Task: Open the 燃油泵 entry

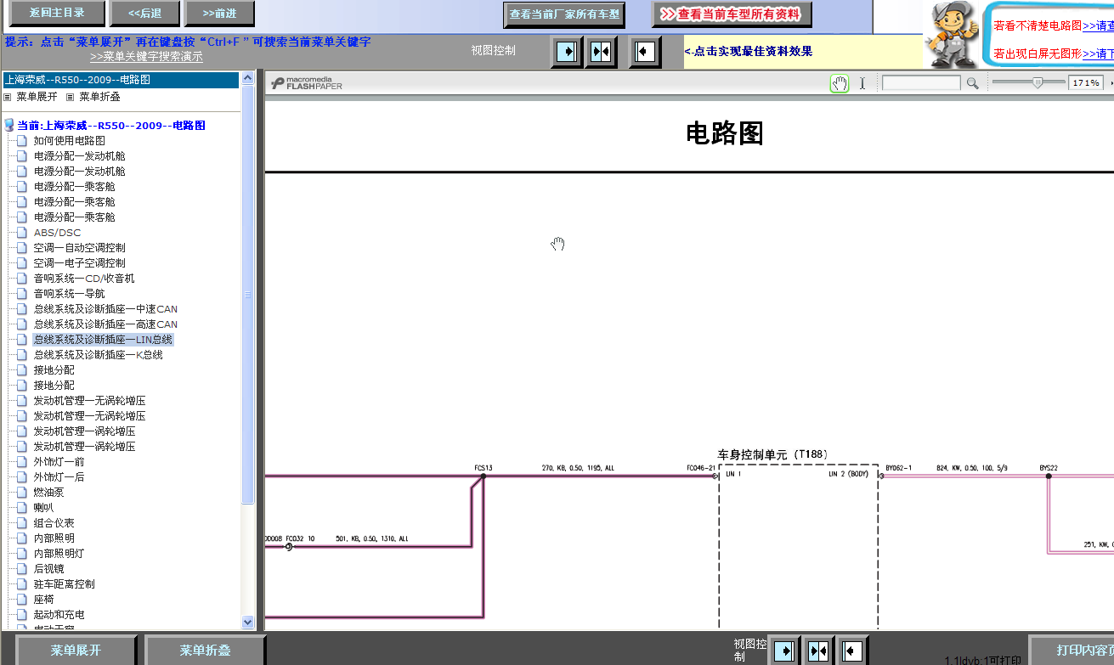Action: 49,492
